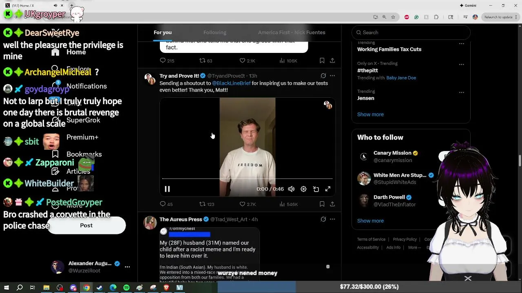
Task: Open options for Jensen trend
Action: (461, 92)
